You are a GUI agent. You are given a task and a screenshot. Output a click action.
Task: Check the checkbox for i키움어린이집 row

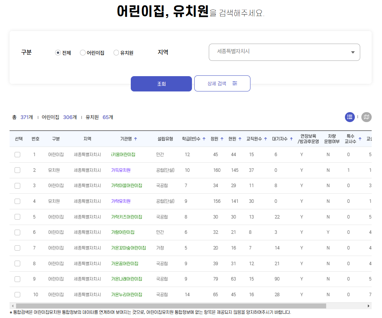(17, 154)
